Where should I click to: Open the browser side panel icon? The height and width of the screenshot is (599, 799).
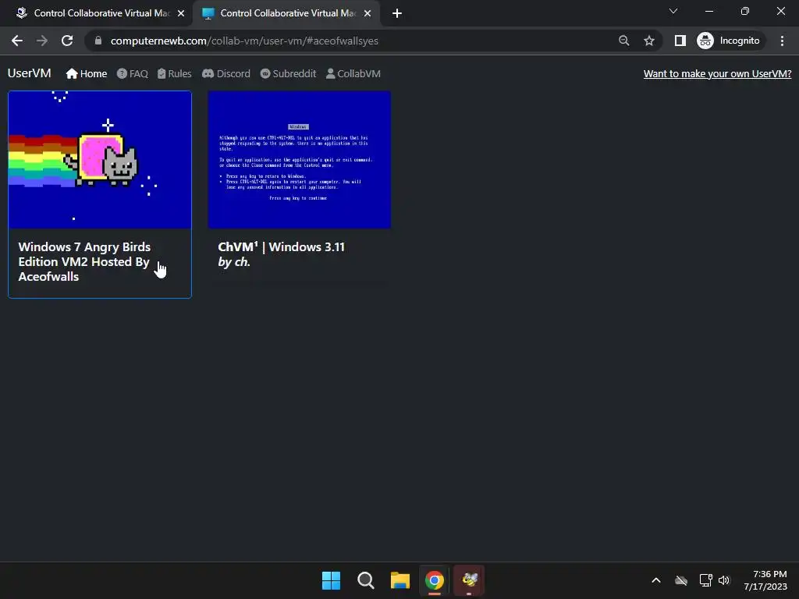(x=680, y=41)
